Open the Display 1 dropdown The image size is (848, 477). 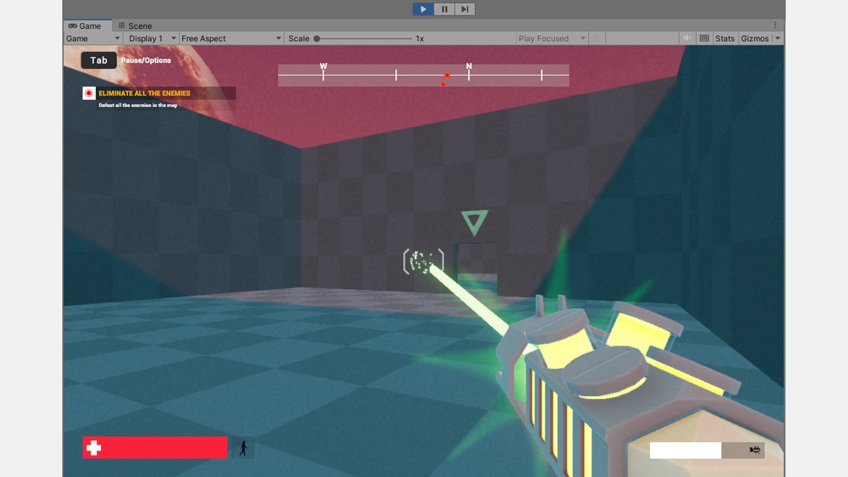pyautogui.click(x=151, y=39)
